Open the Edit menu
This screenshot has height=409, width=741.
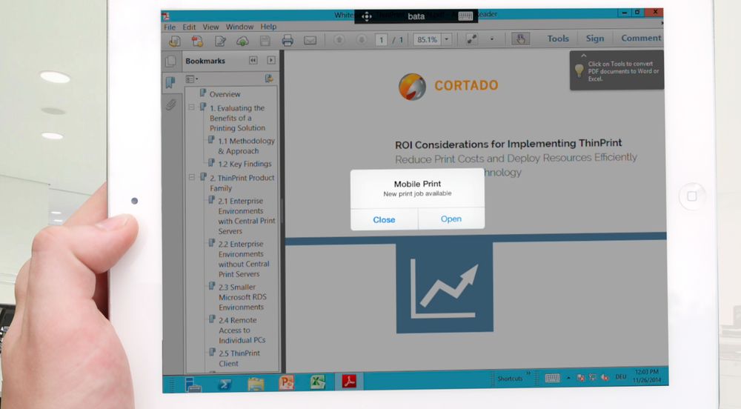pyautogui.click(x=189, y=27)
